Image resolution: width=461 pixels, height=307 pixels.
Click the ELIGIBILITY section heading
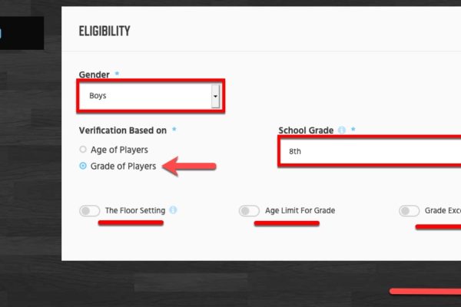(104, 31)
